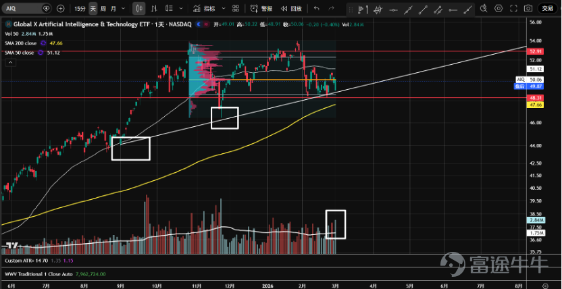Click the SMA 50 loading circle icon
Screen dimensions: 562x289
[x=40, y=53]
